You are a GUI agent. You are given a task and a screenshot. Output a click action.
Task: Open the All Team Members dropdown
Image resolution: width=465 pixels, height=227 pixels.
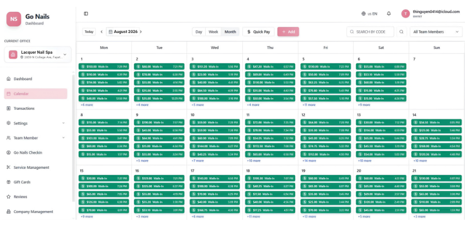click(436, 31)
